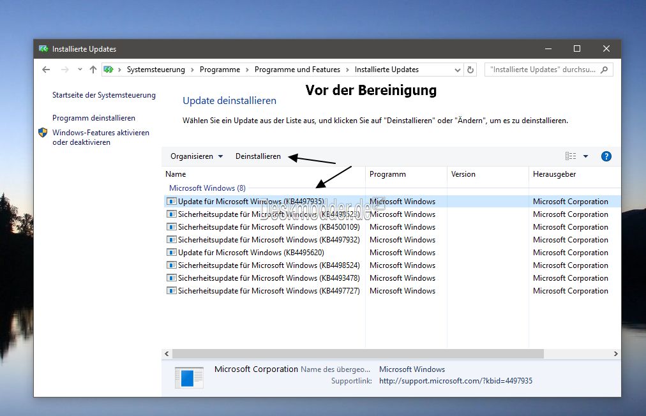This screenshot has width=646, height=416.
Task: Click the update icon of KB4498524 row
Action: [171, 265]
